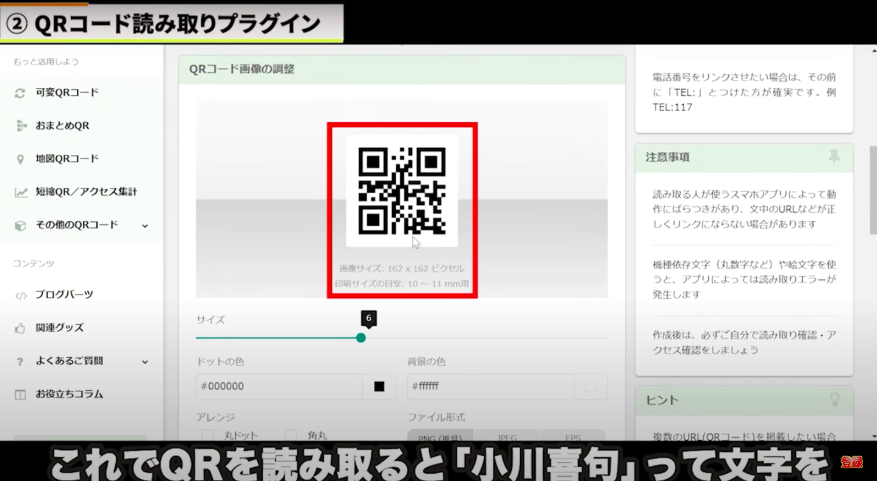877x481 pixels.
Task: Open the お役立ちコラム link
Action: click(x=69, y=394)
